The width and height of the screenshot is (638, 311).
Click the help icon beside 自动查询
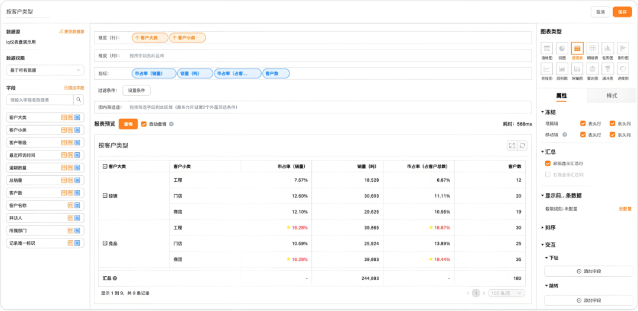171,124
